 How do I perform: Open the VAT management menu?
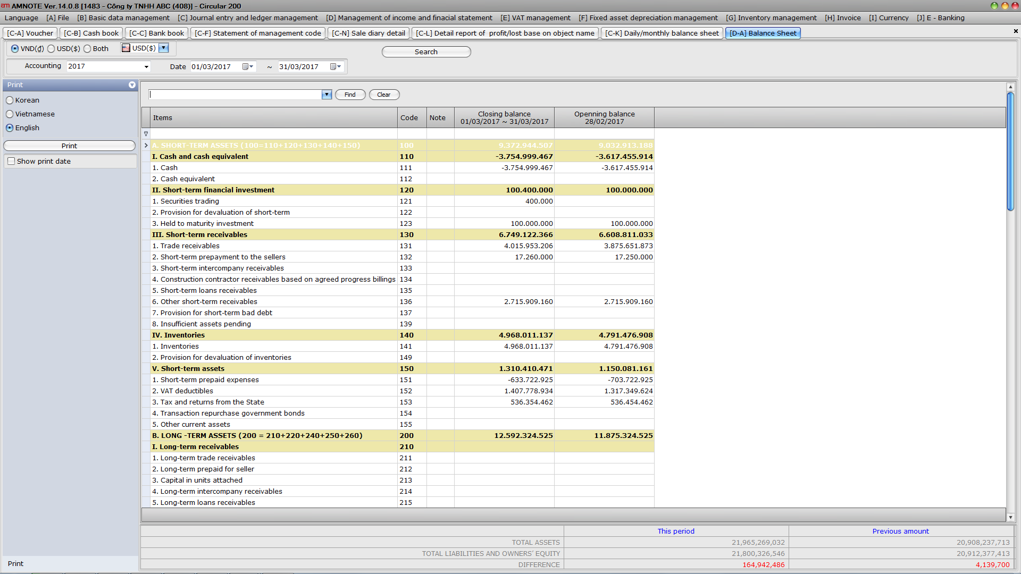(x=535, y=18)
